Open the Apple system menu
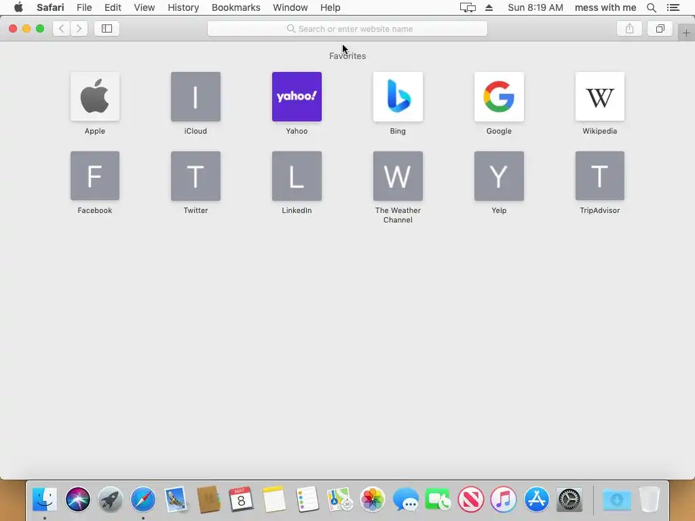 pos(18,7)
